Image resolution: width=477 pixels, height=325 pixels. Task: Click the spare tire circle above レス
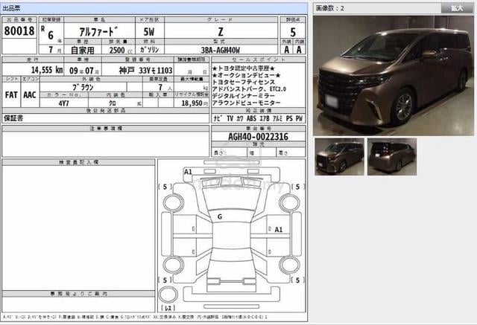point(168,295)
